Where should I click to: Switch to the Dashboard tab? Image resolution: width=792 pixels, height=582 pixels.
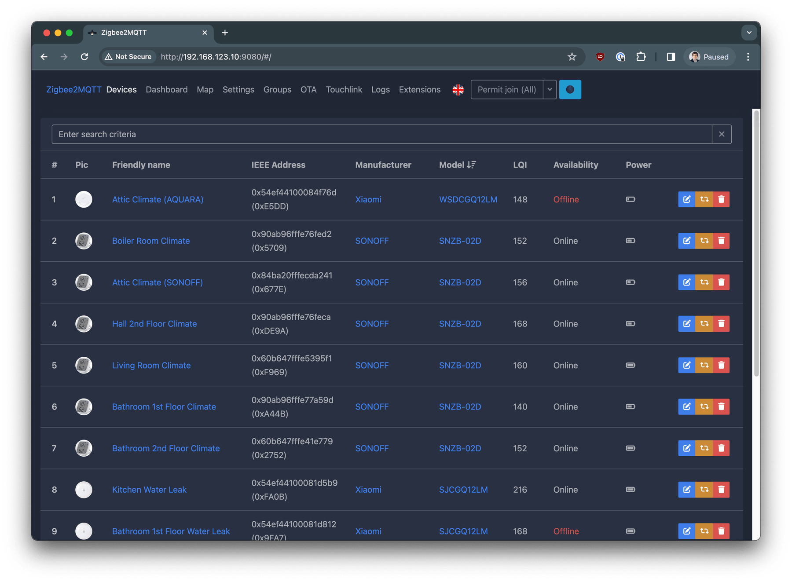pyautogui.click(x=167, y=89)
